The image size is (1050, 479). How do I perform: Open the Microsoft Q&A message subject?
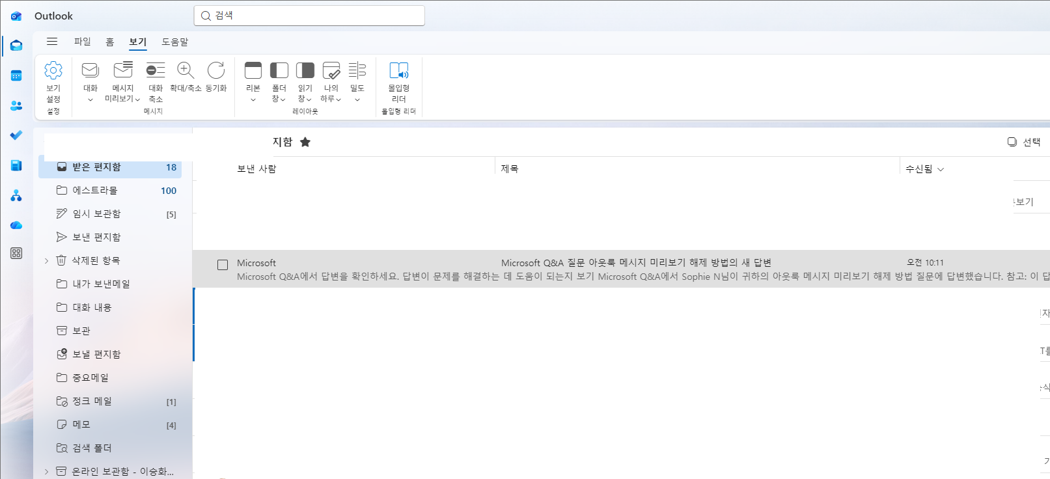[x=636, y=263]
